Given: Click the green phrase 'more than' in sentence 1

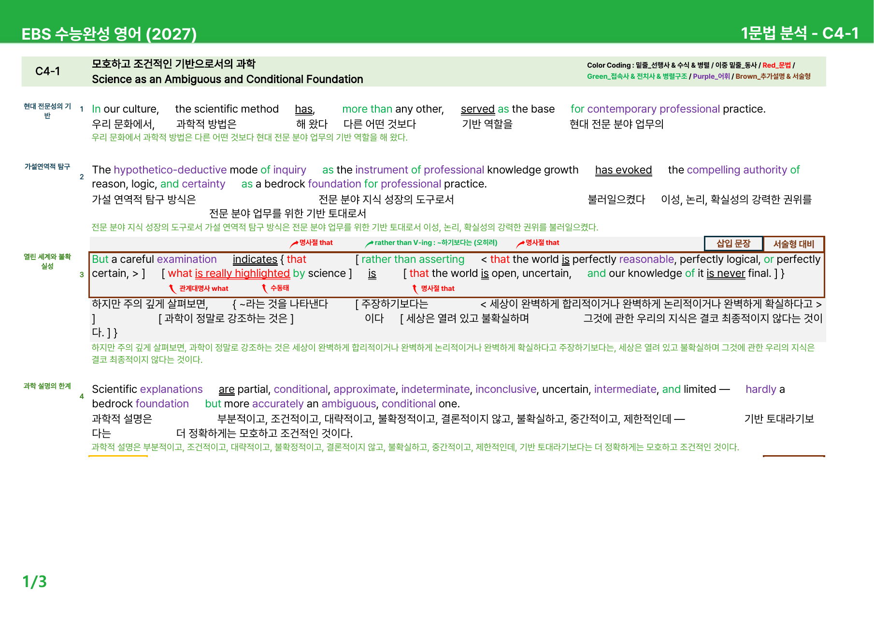Looking at the screenshot, I should (367, 109).
